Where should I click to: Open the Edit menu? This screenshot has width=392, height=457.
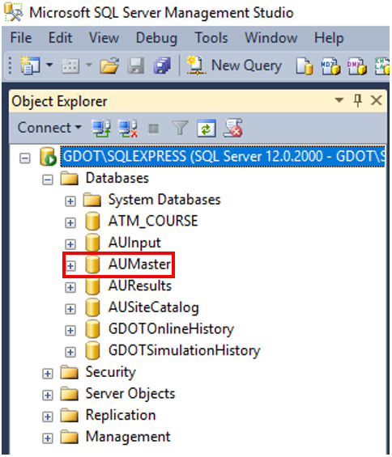tap(61, 38)
